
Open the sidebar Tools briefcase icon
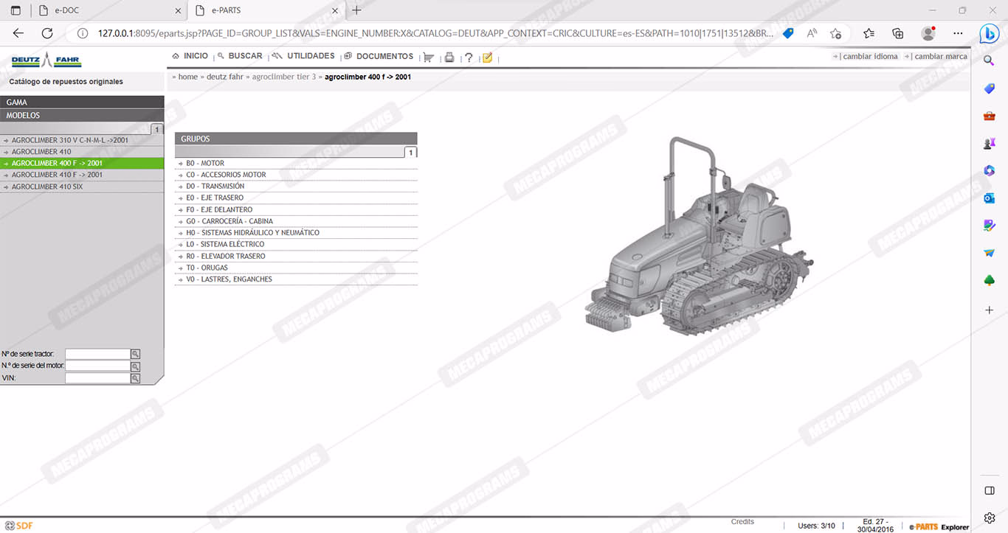pos(990,116)
